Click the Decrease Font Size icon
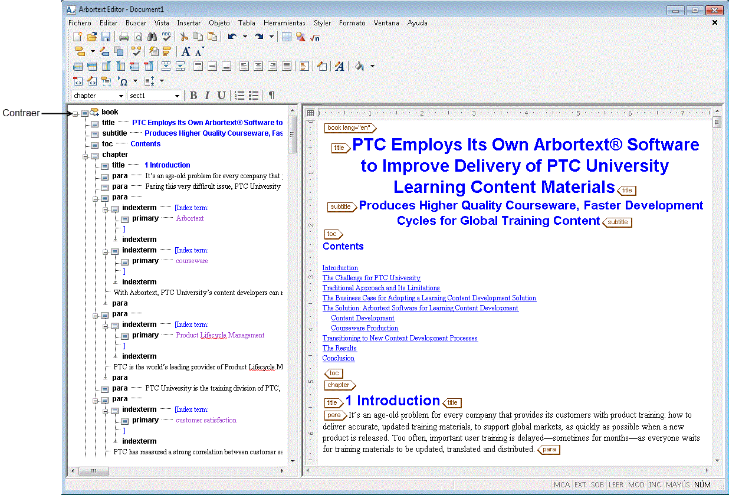This screenshot has height=495, width=729. coord(199,51)
